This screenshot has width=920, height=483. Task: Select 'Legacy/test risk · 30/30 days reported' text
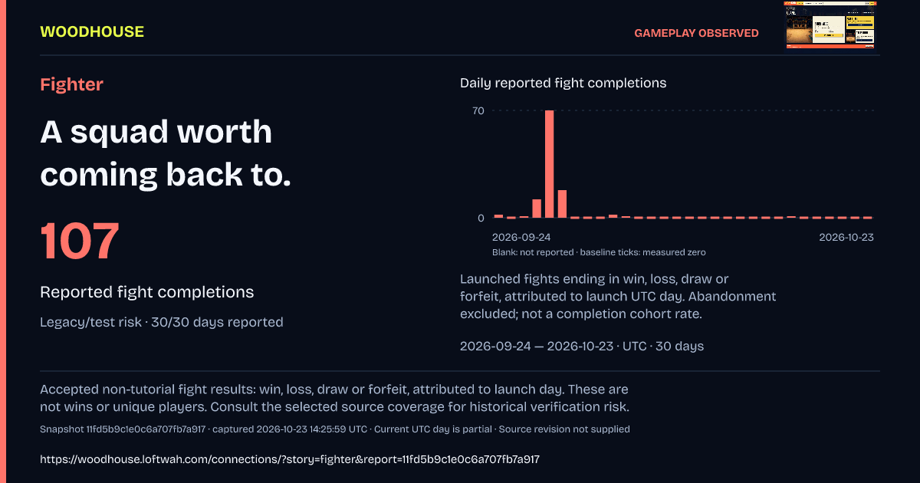162,322
